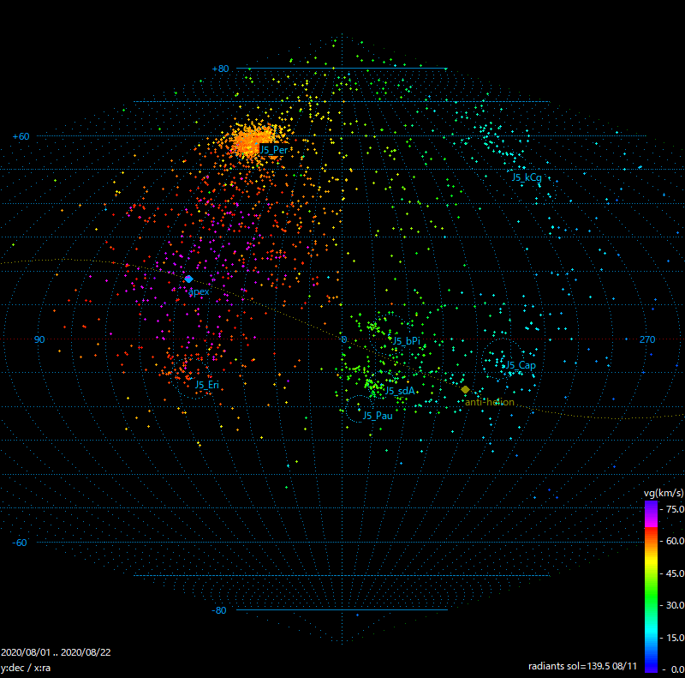The width and height of the screenshot is (685, 678).
Task: Click the velocity color gradient bar
Action: 651,586
